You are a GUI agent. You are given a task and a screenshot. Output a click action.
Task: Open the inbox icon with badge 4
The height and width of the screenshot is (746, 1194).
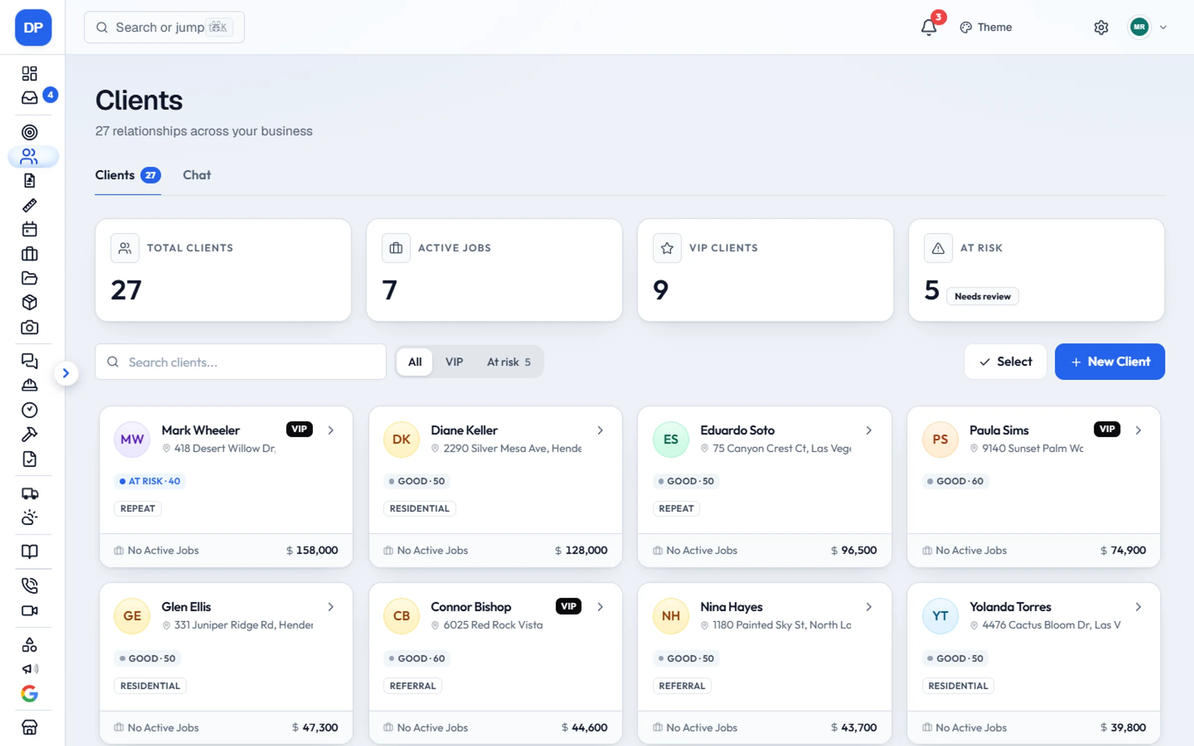[29, 97]
